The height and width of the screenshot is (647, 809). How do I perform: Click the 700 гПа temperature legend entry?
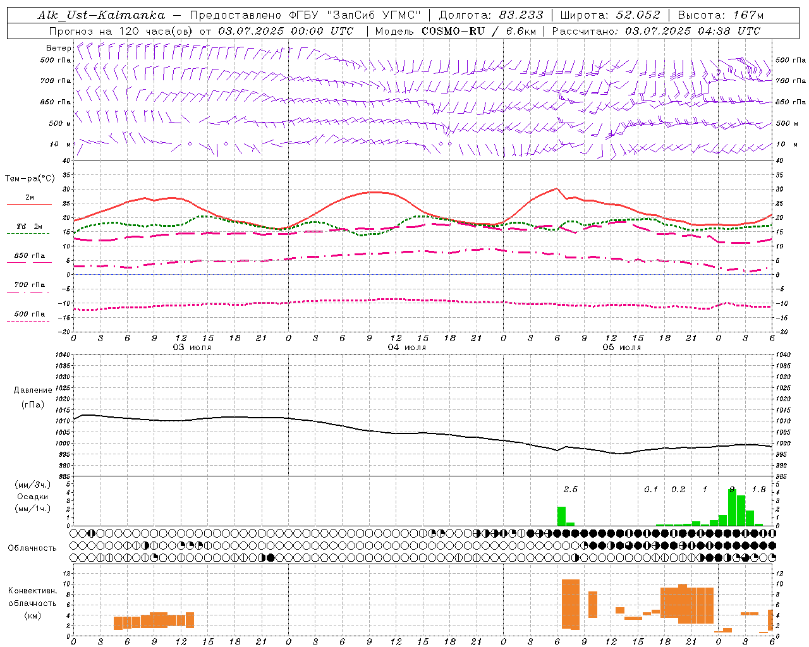30,285
